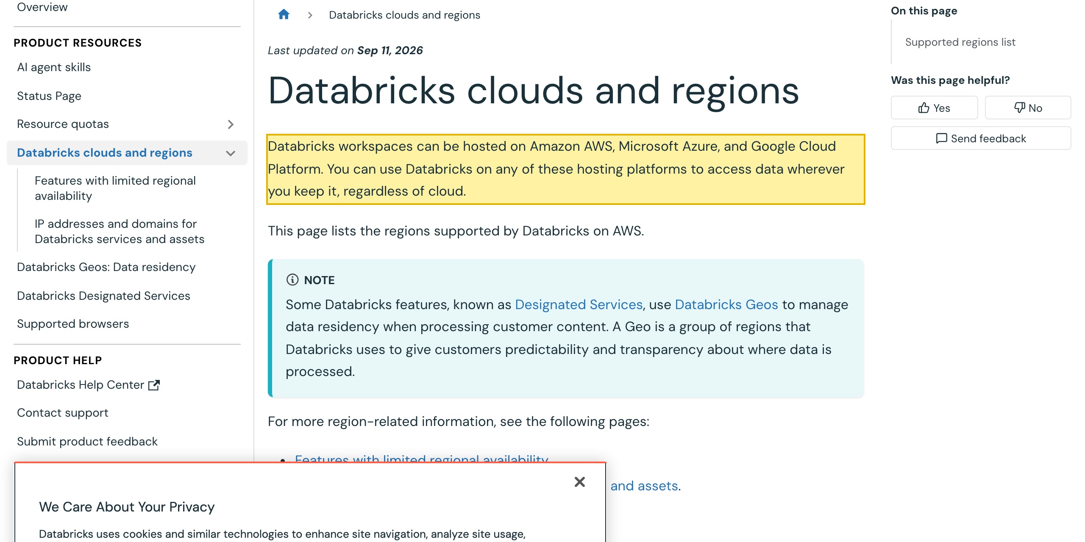1085x542 pixels.
Task: Click the breadcrumb text Databricks clouds and regions
Action: [405, 15]
